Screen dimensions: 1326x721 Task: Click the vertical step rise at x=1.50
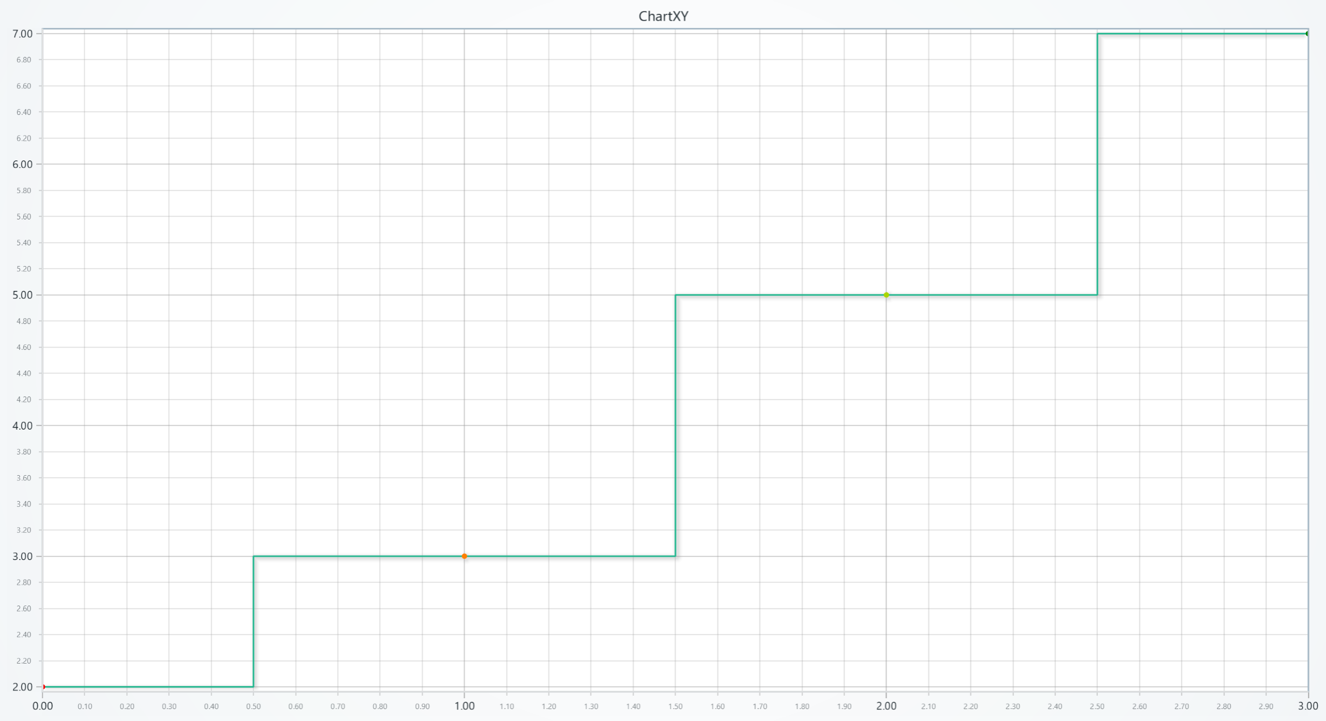click(x=675, y=424)
